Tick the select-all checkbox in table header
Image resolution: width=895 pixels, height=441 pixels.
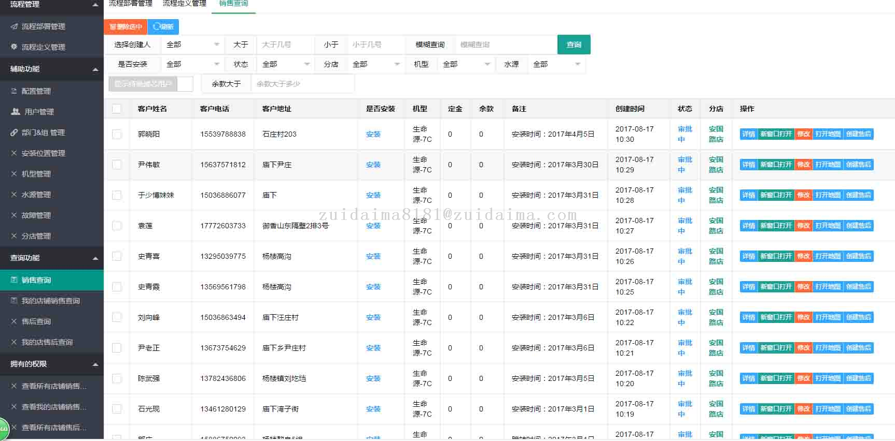(x=117, y=109)
